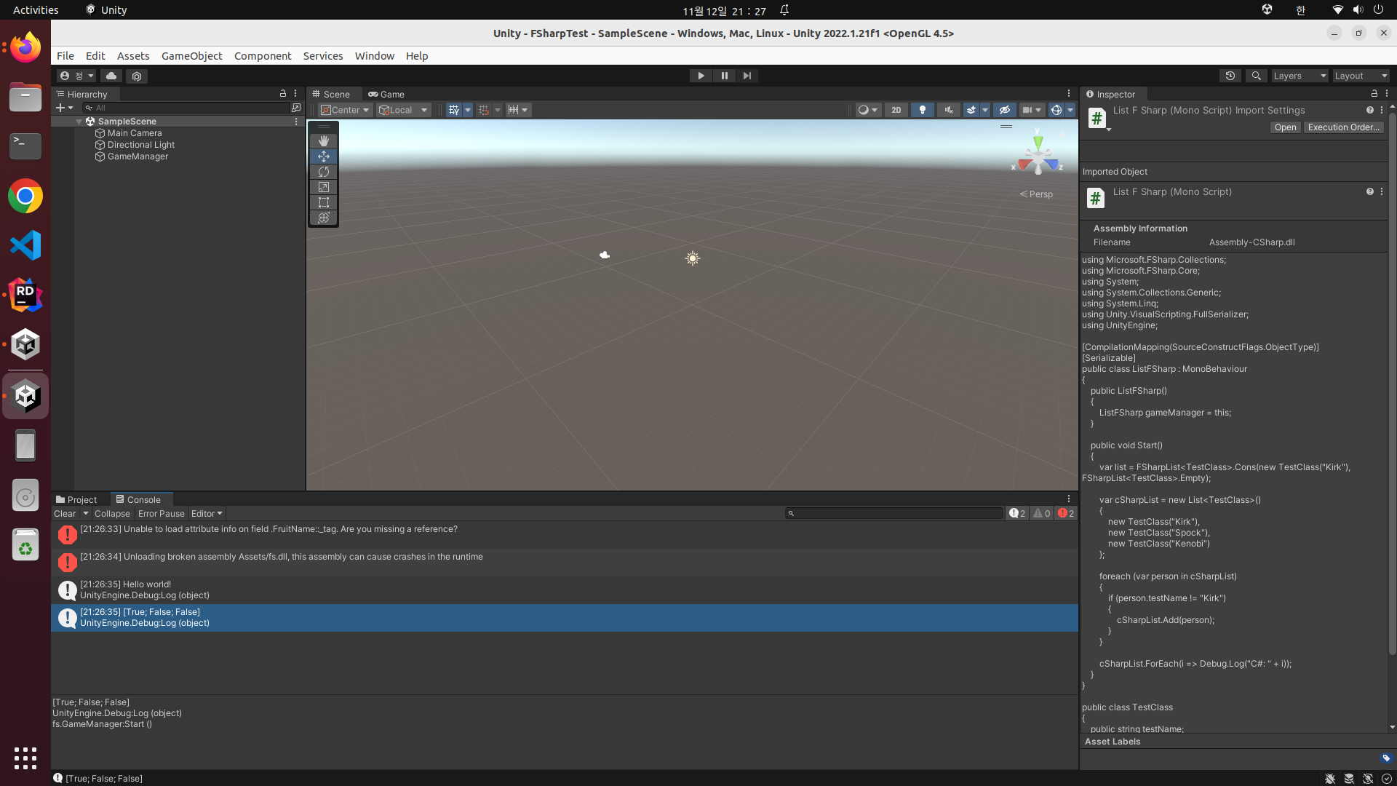The image size is (1397, 786).
Task: Toggle warning count filter in Console
Action: click(x=1042, y=514)
